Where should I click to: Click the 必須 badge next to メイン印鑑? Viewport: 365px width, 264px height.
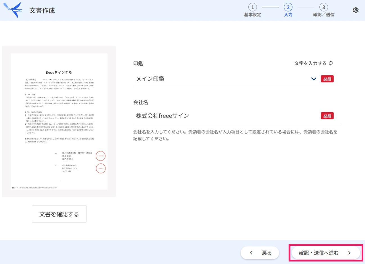click(327, 79)
